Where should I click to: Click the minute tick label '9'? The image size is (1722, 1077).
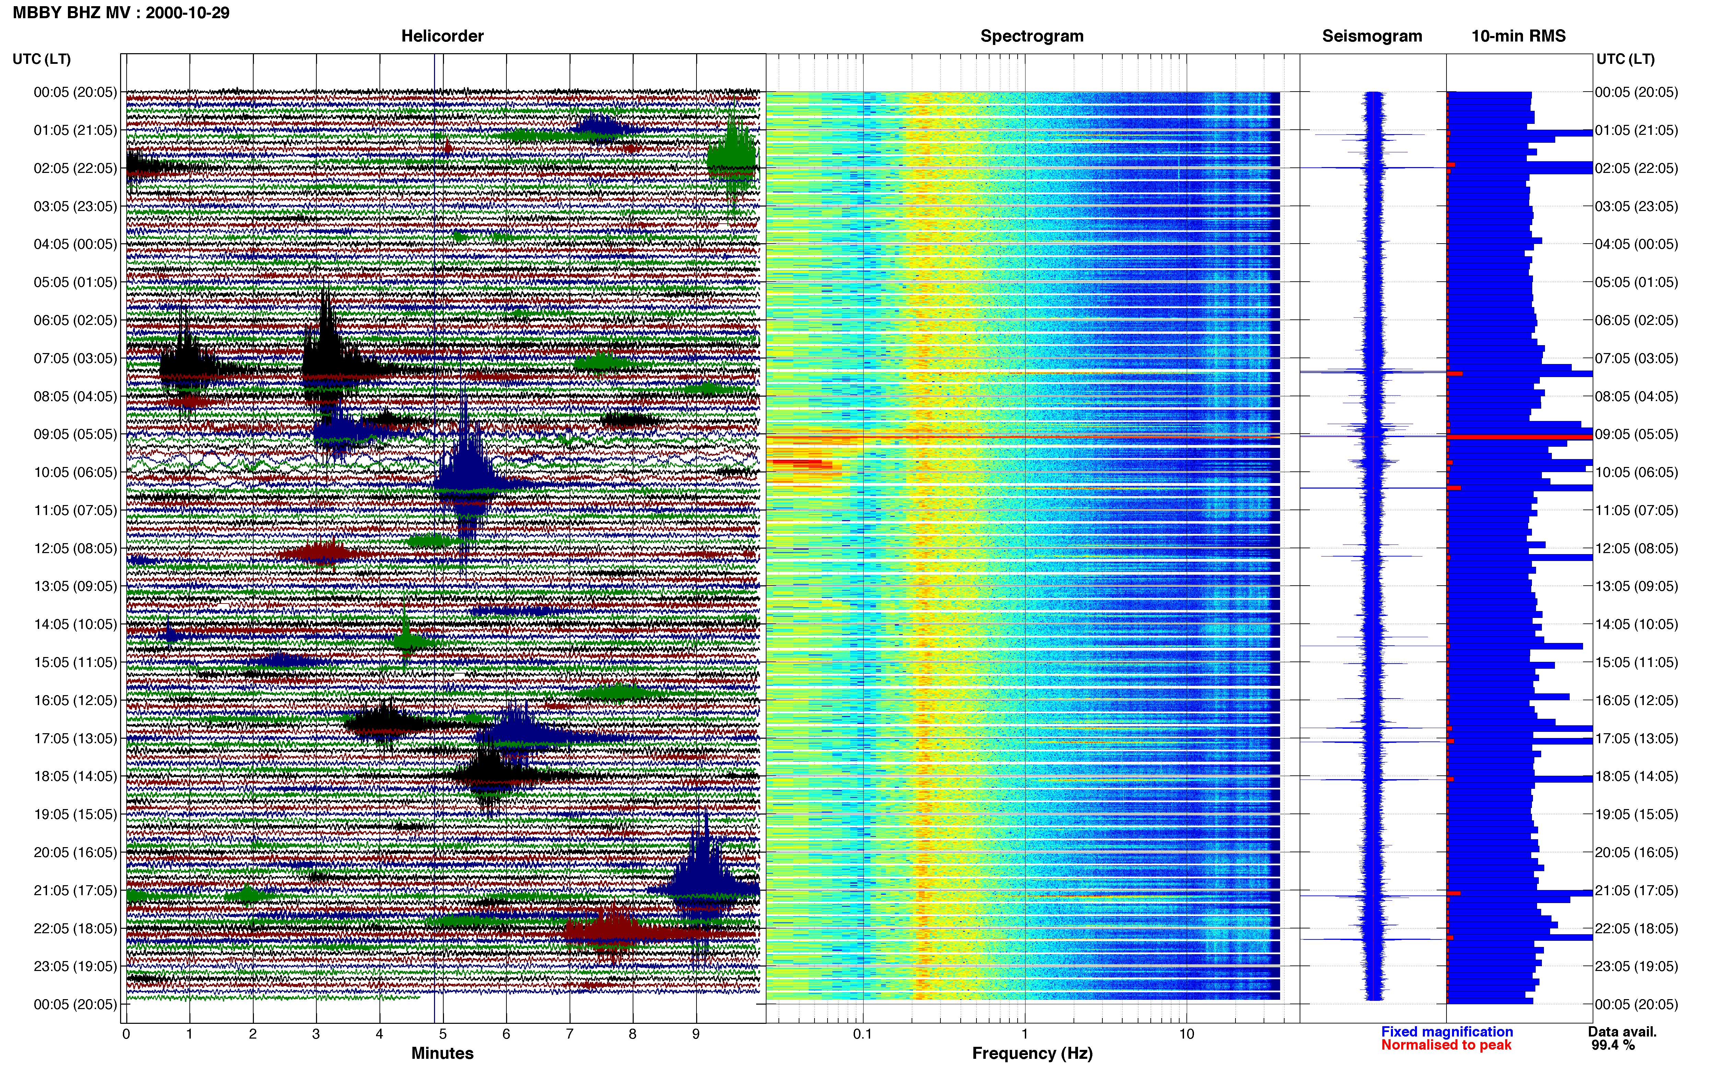(696, 1034)
